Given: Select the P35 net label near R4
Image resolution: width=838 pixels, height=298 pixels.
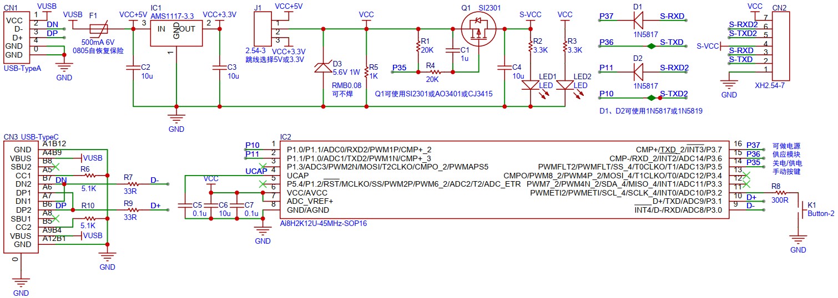Looking at the screenshot, I should [399, 68].
